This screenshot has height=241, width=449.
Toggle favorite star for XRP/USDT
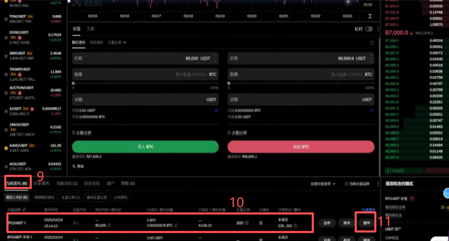6,56
